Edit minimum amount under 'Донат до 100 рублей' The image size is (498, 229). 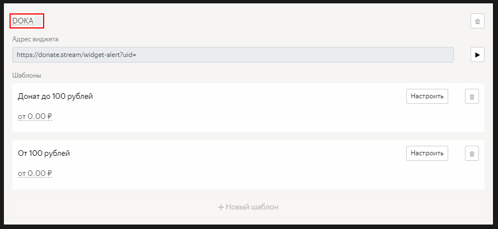click(x=35, y=117)
